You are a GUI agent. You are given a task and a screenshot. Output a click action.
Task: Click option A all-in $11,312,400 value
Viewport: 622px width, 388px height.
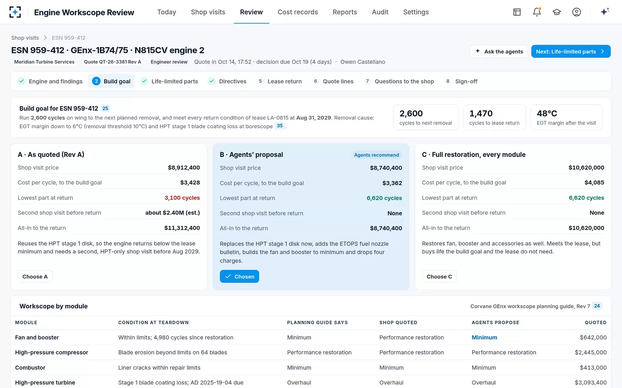(182, 228)
